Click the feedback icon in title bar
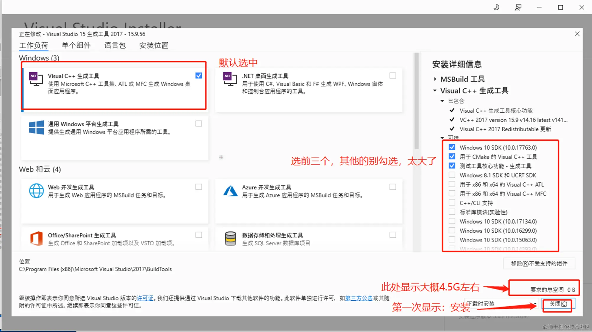Viewport: 592px width, 332px height. point(518,7)
